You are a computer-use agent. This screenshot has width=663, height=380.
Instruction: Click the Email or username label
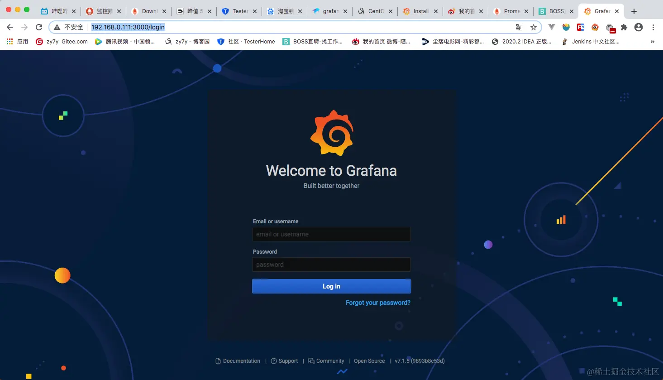[276, 221]
